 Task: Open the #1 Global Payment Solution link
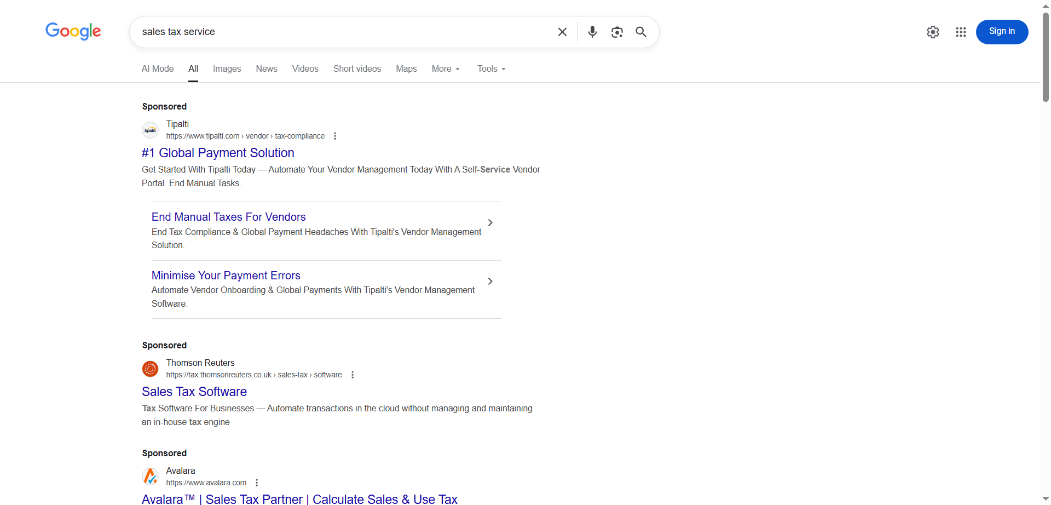click(x=218, y=153)
